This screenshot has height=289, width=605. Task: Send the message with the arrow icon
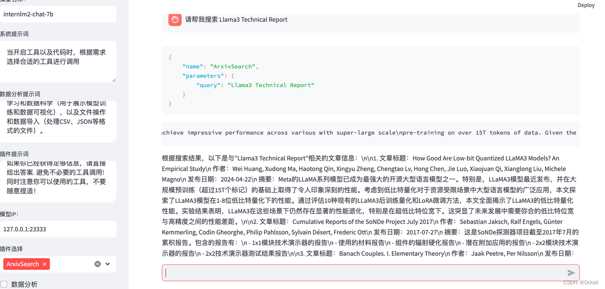click(x=571, y=273)
